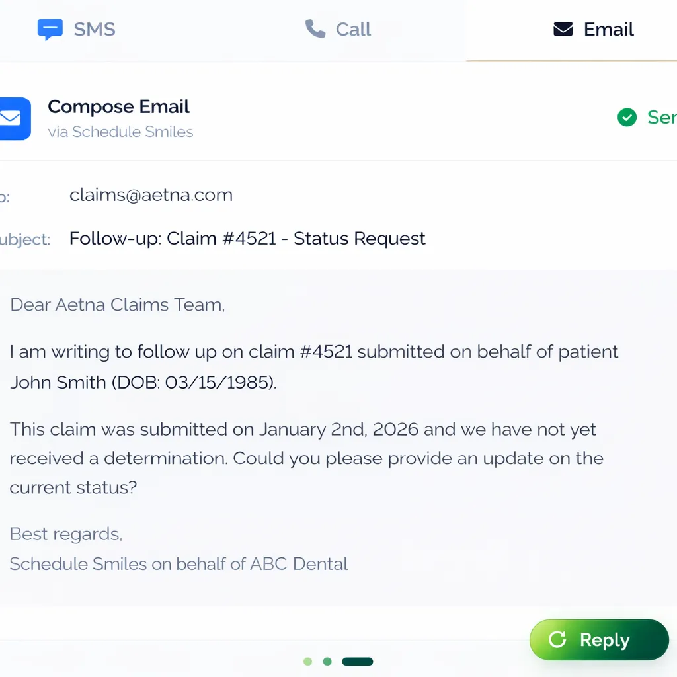Click the phone handset icon
This screenshot has height=677, width=677.
315,29
